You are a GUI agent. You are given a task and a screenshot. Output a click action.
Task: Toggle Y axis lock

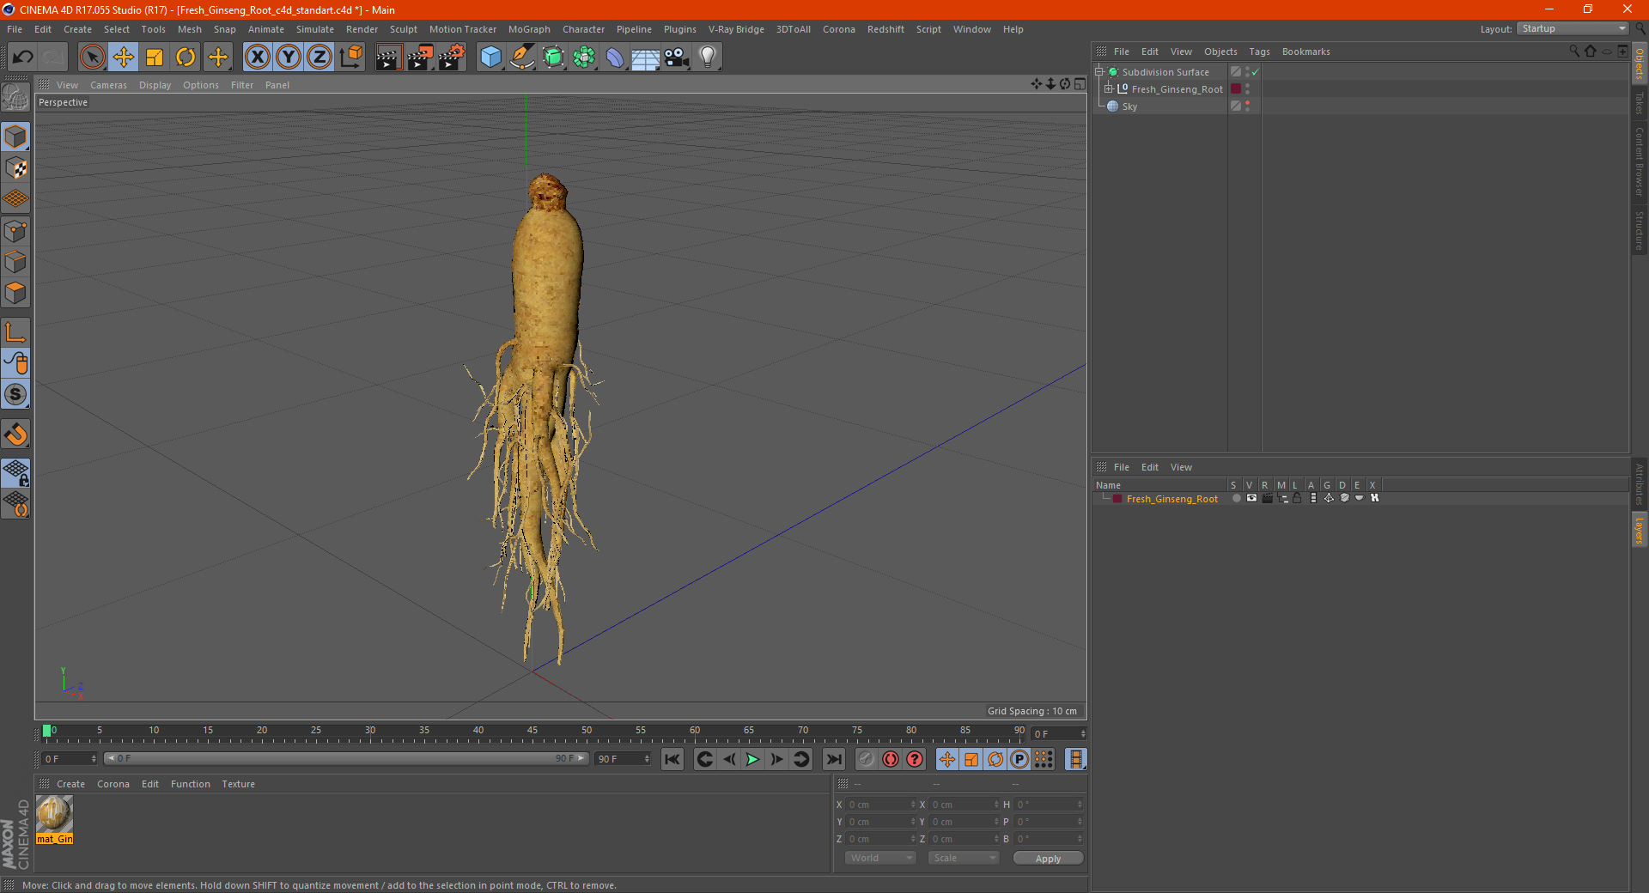pyautogui.click(x=288, y=58)
